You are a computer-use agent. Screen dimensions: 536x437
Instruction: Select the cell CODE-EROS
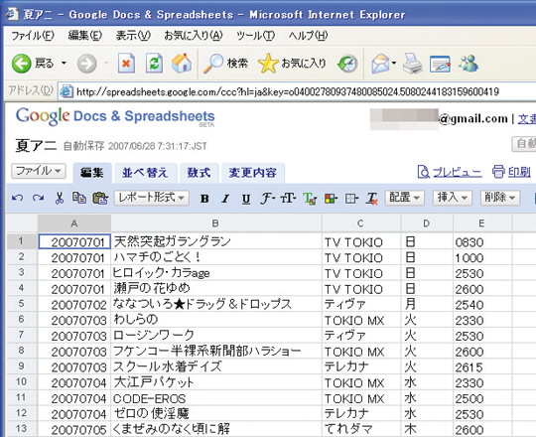[216, 398]
